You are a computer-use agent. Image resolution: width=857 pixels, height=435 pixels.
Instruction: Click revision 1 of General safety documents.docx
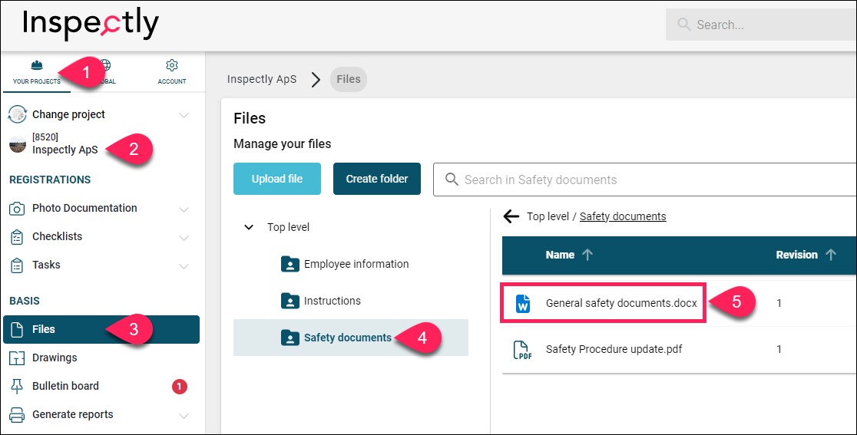tap(779, 303)
